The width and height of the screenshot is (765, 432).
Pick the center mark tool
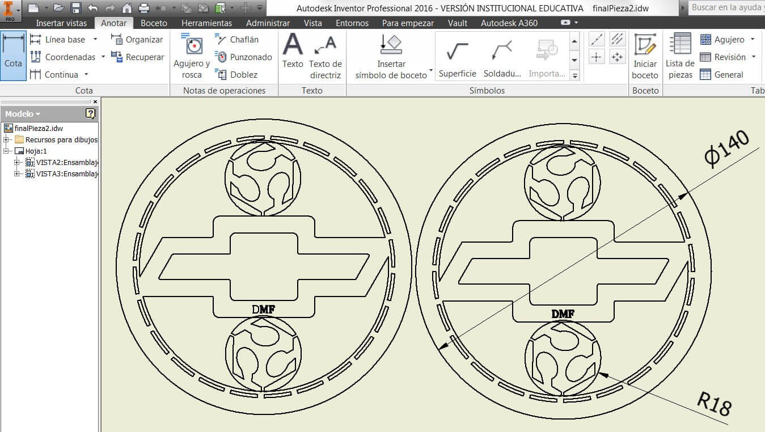(597, 57)
